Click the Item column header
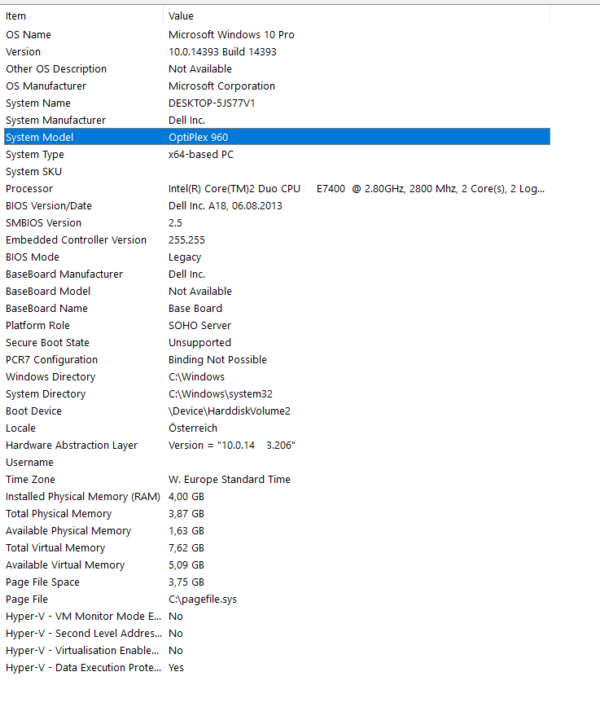 tap(83, 15)
